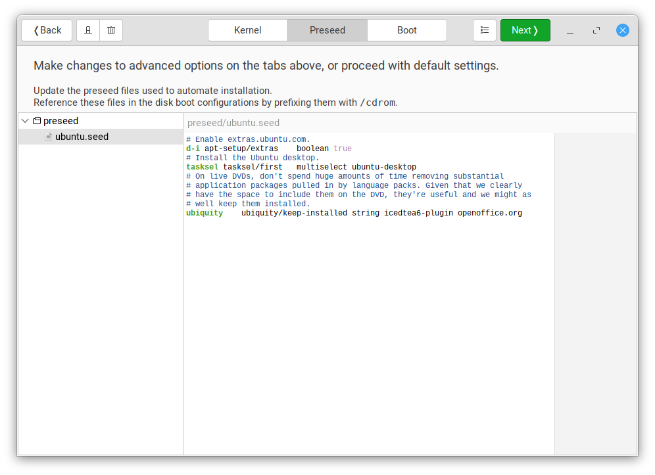
Task: Click the 'true' value in editor
Action: pos(343,149)
